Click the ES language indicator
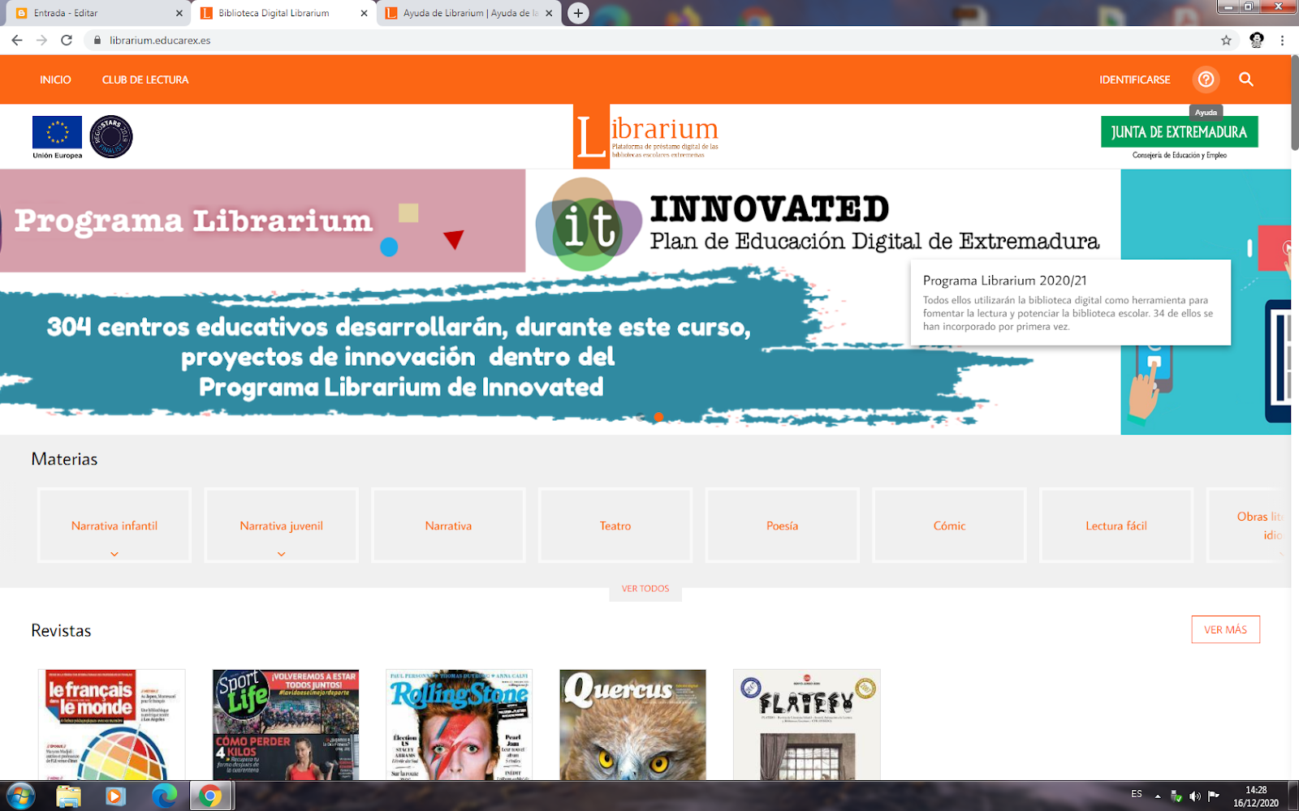This screenshot has width=1299, height=811. tap(1137, 795)
